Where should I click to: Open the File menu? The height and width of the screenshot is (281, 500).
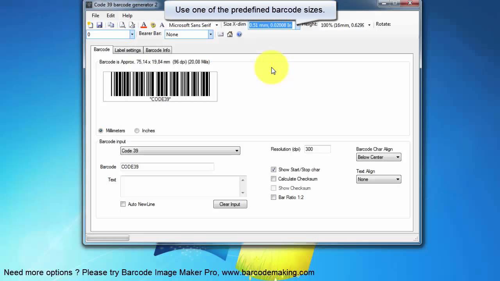pyautogui.click(x=95, y=16)
